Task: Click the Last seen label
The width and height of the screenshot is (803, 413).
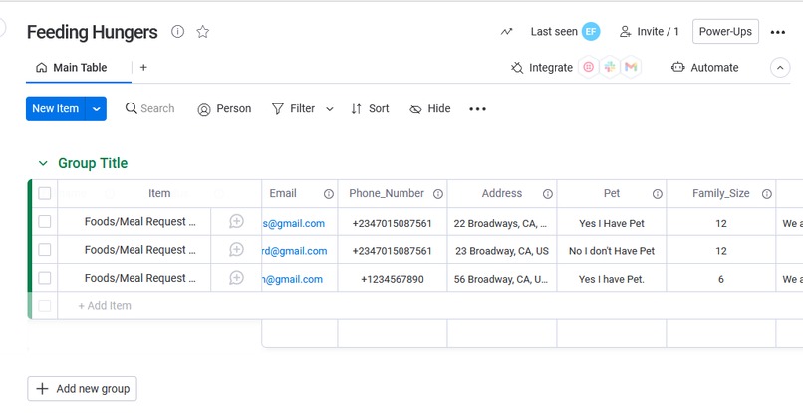Action: point(554,32)
